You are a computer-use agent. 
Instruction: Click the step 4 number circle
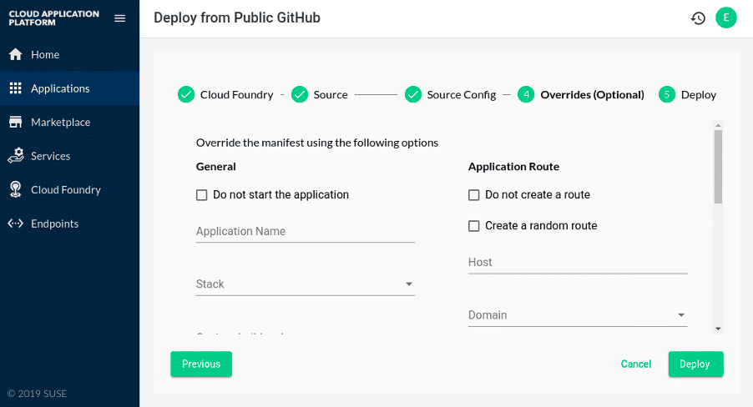tap(526, 94)
